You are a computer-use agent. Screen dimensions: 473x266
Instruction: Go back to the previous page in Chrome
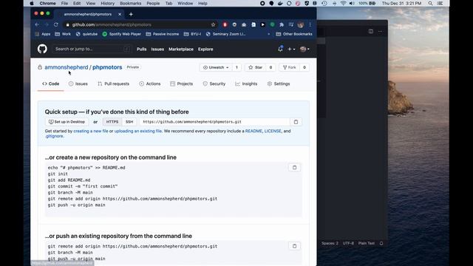coord(37,24)
